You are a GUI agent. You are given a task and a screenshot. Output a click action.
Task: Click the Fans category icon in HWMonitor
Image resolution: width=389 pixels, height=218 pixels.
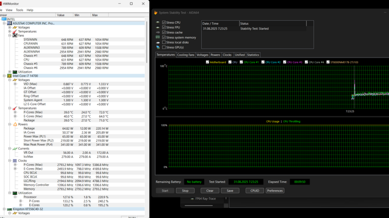15,35
